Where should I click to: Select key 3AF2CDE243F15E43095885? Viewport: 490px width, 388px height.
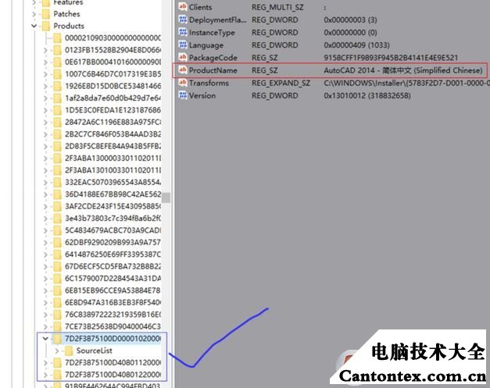coord(113,206)
